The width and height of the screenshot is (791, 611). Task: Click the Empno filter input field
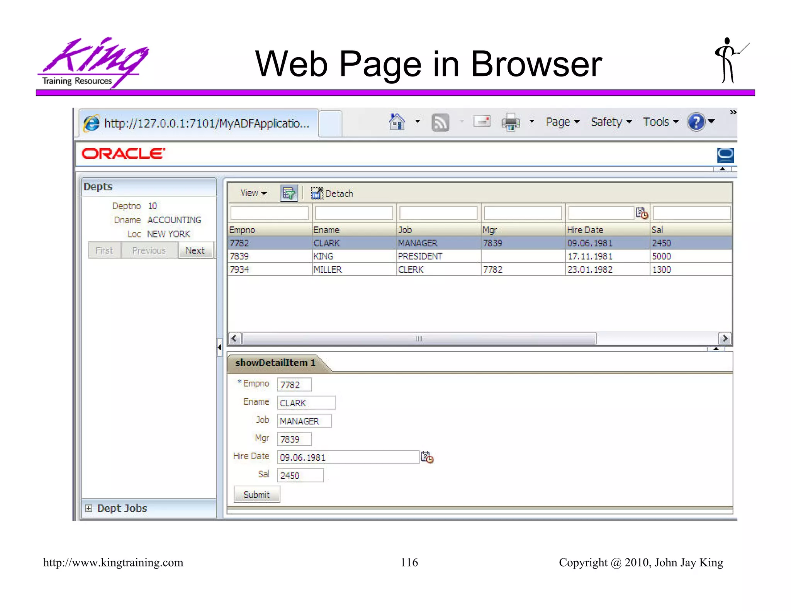point(269,213)
